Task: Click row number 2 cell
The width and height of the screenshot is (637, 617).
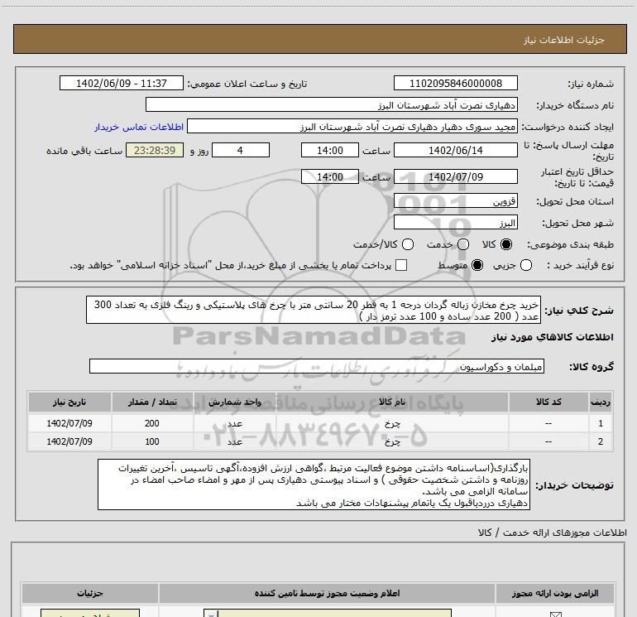Action: point(601,441)
